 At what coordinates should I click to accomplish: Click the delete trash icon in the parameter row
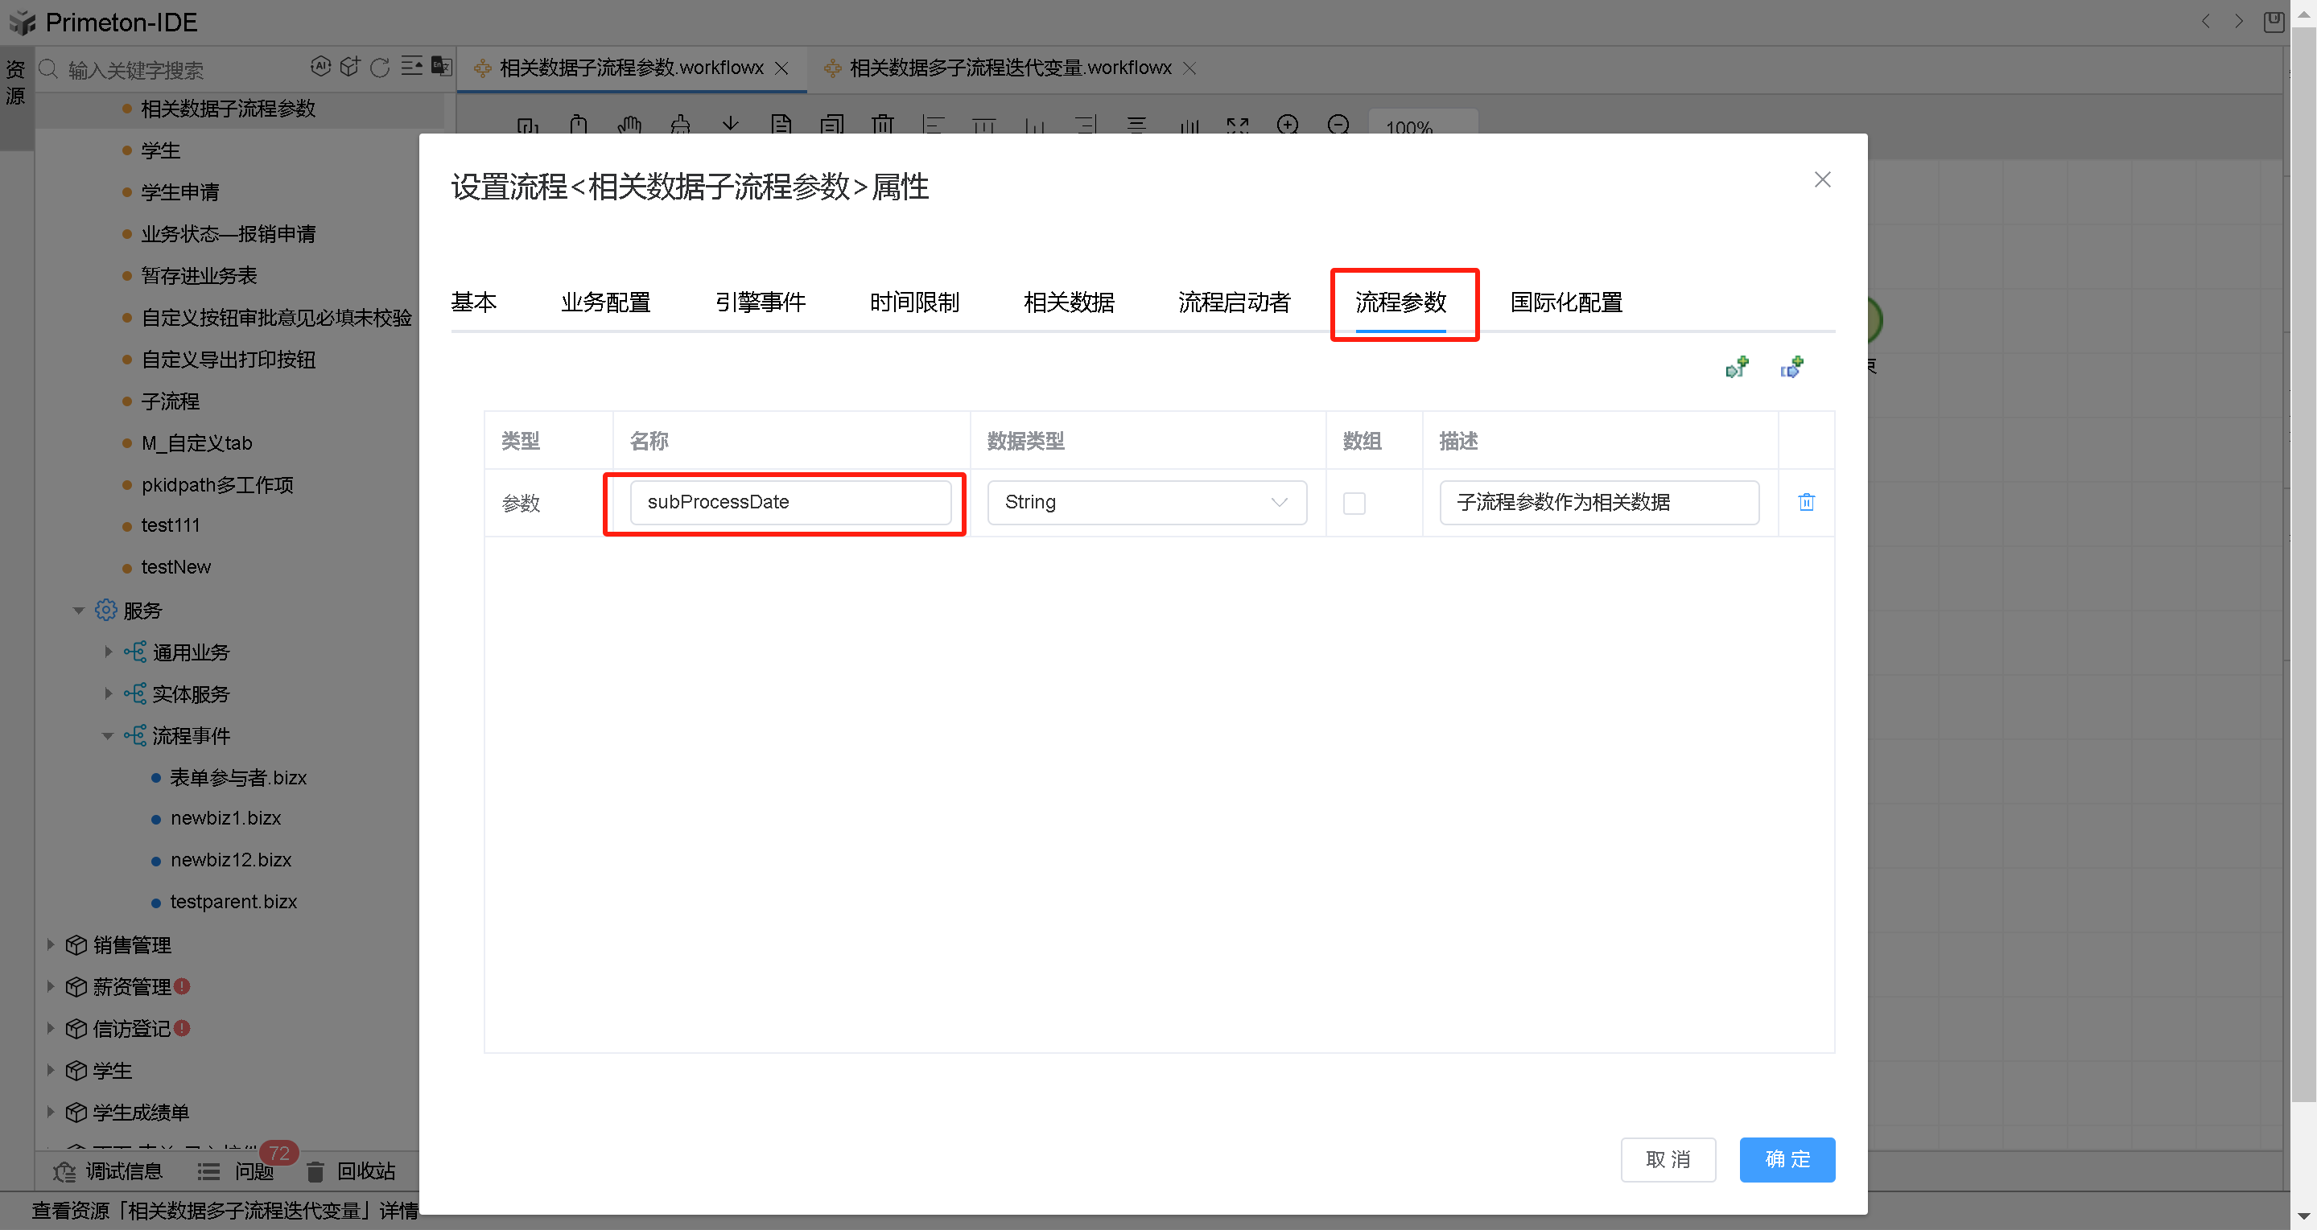1806,503
